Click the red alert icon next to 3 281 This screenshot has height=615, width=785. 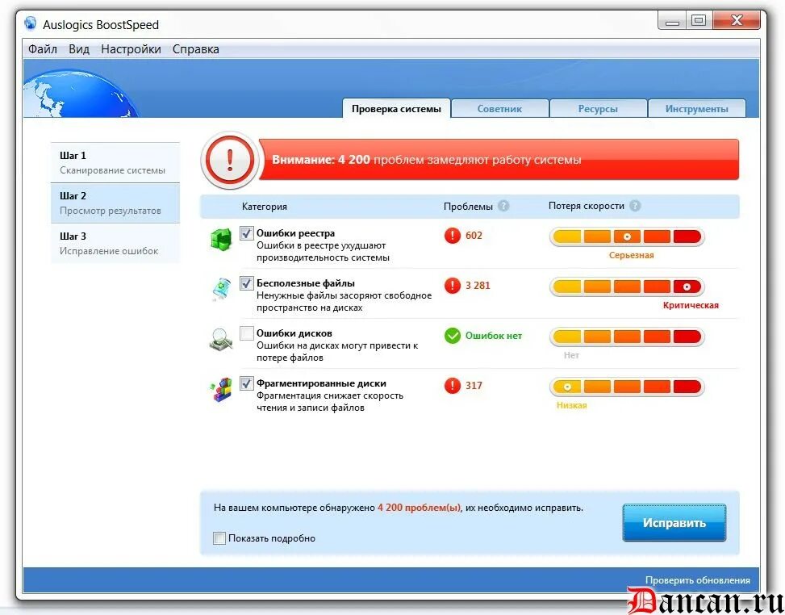[452, 286]
